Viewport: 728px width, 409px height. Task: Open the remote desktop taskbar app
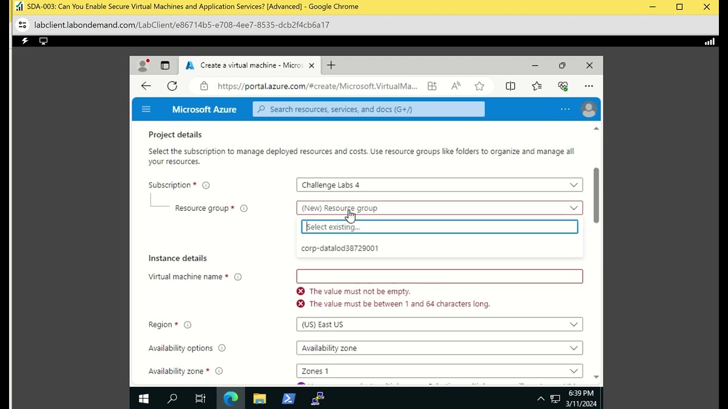pos(317,399)
